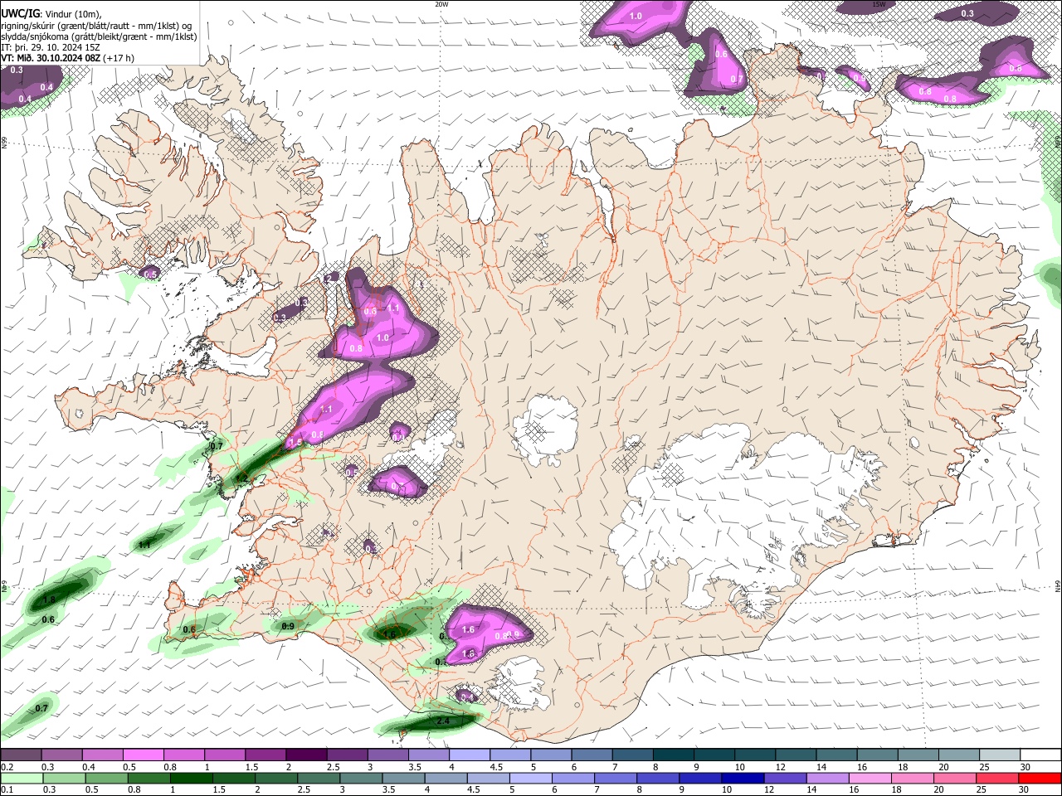Click the black '1.8' rain value offshore southwest

49,599
